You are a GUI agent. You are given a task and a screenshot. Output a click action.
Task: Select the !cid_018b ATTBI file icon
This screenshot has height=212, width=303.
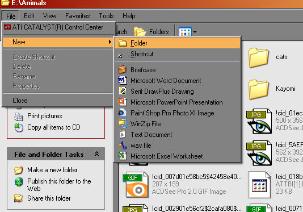point(259,185)
